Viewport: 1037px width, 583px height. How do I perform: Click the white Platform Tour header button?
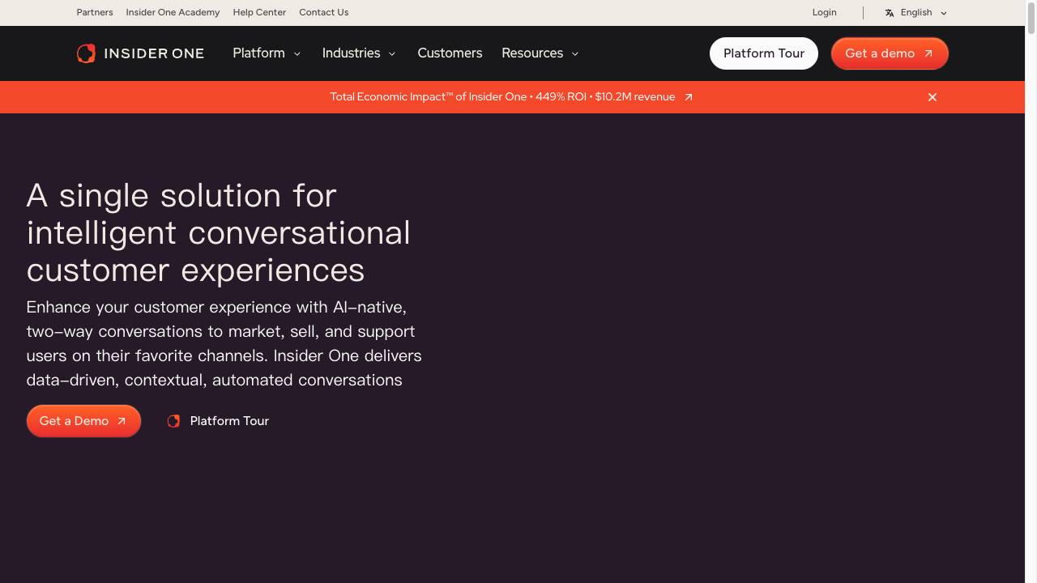764,53
